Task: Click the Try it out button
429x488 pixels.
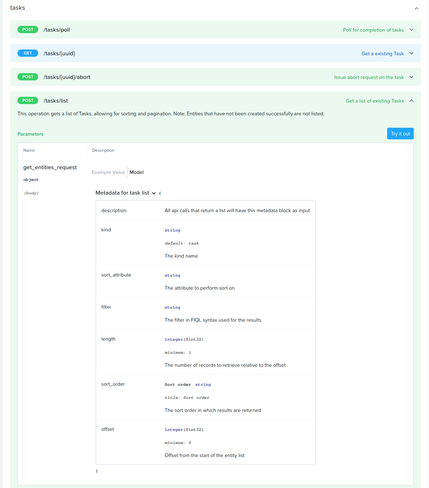Action: tap(400, 134)
